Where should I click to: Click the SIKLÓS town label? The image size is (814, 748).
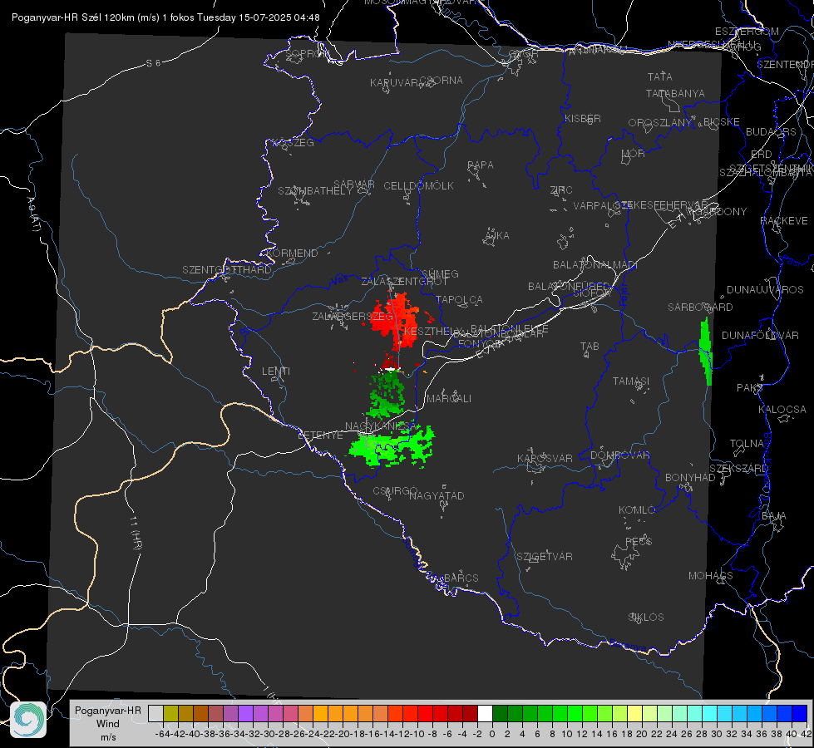[x=646, y=618]
